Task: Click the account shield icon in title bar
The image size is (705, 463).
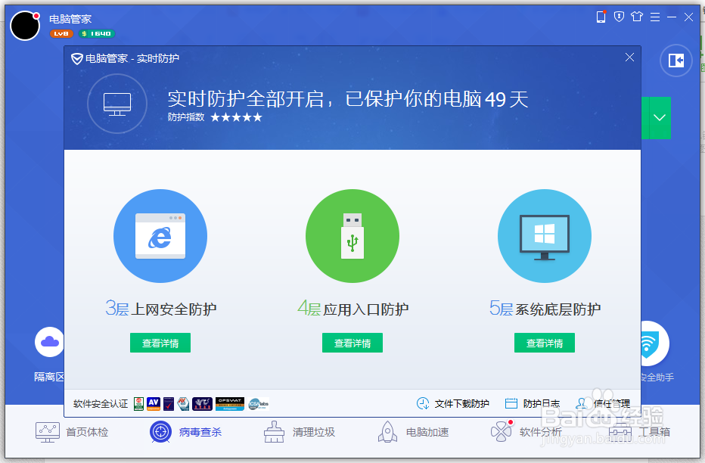Action: pos(619,16)
